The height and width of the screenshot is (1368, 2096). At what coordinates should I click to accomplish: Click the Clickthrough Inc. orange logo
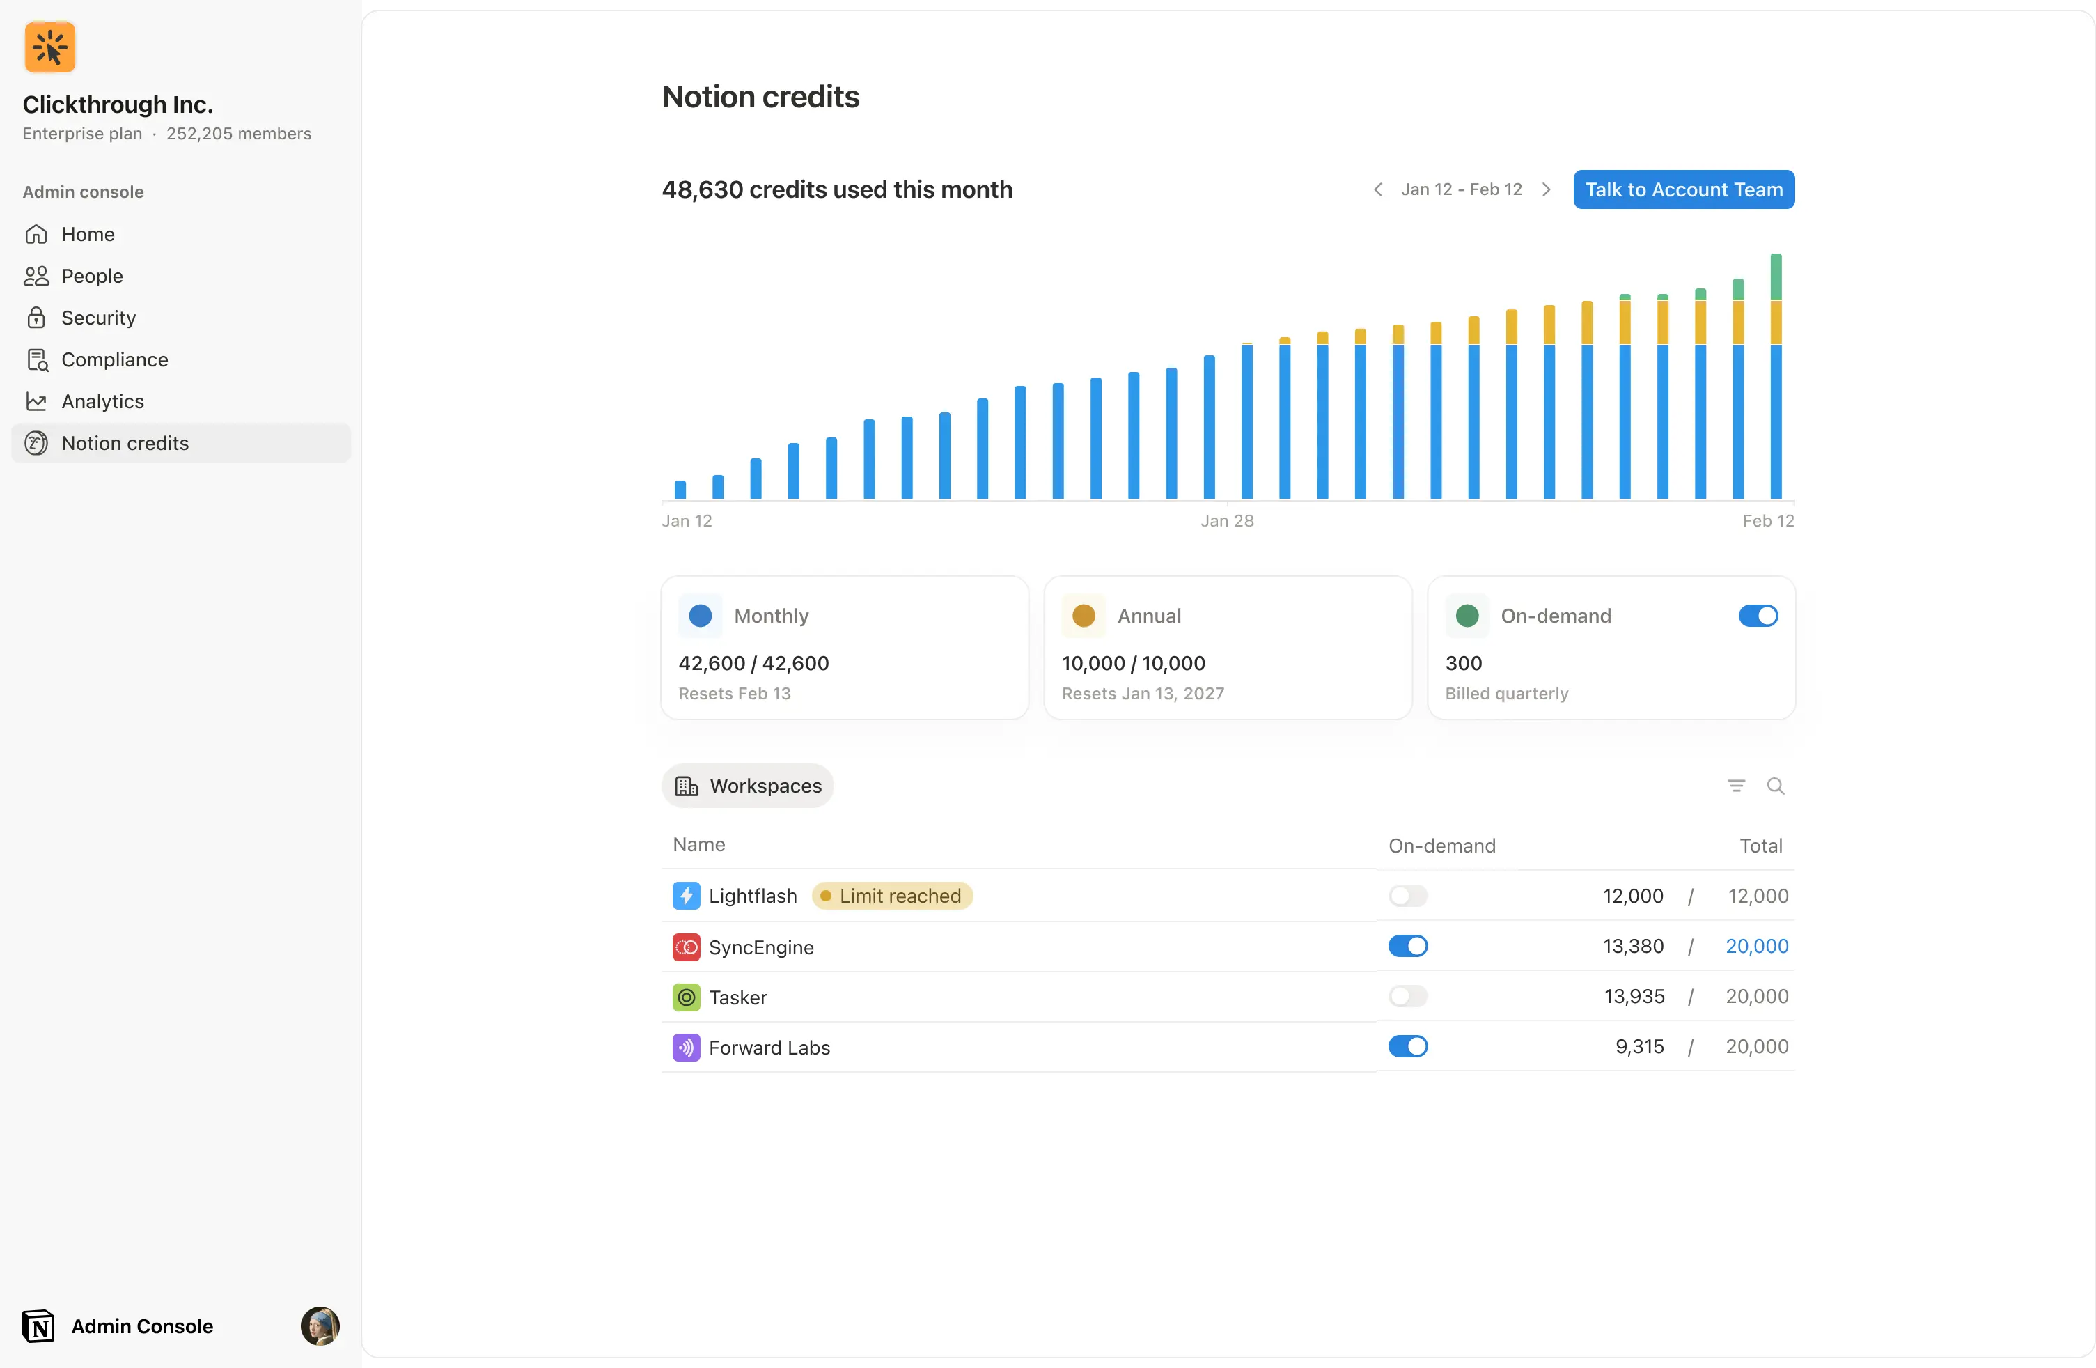pos(50,47)
